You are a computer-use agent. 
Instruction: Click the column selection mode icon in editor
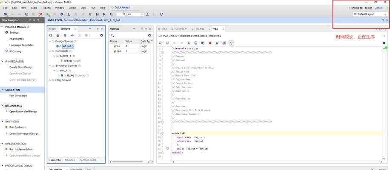(x=224, y=43)
